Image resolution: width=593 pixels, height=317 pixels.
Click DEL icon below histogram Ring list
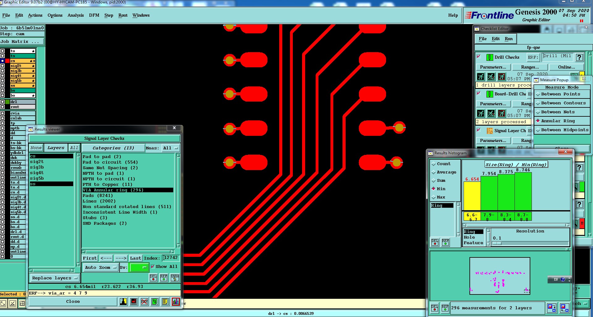click(435, 242)
